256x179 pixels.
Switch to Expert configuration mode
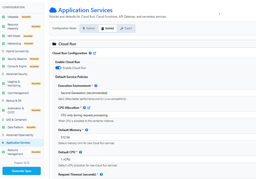126,28
